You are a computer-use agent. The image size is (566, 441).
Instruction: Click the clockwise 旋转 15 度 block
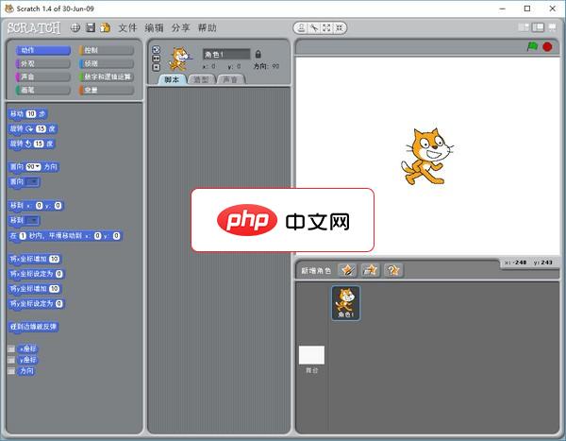[33, 129]
